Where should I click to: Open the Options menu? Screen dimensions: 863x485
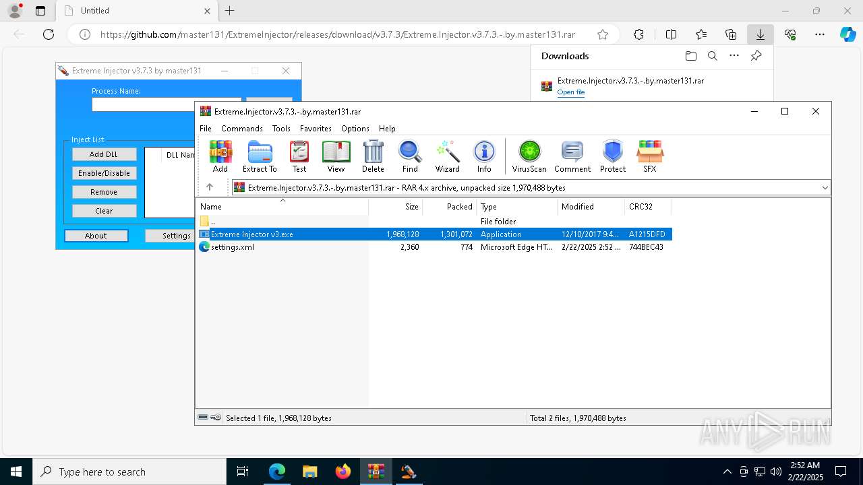tap(355, 128)
